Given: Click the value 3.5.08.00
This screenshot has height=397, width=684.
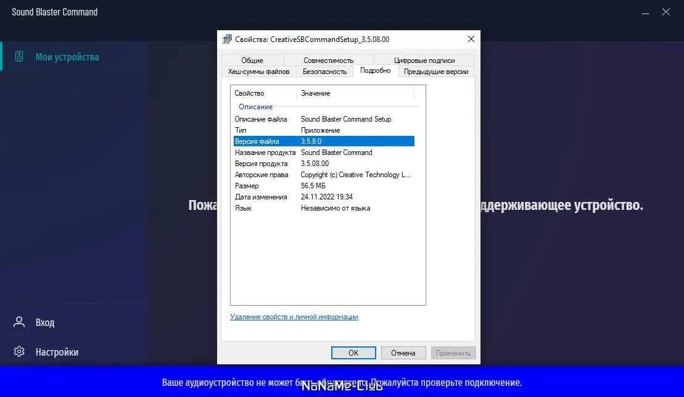Looking at the screenshot, I should (x=315, y=164).
